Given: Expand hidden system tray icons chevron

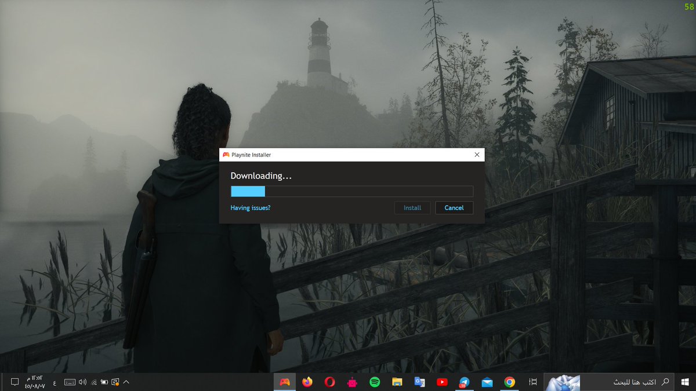Looking at the screenshot, I should pos(126,382).
